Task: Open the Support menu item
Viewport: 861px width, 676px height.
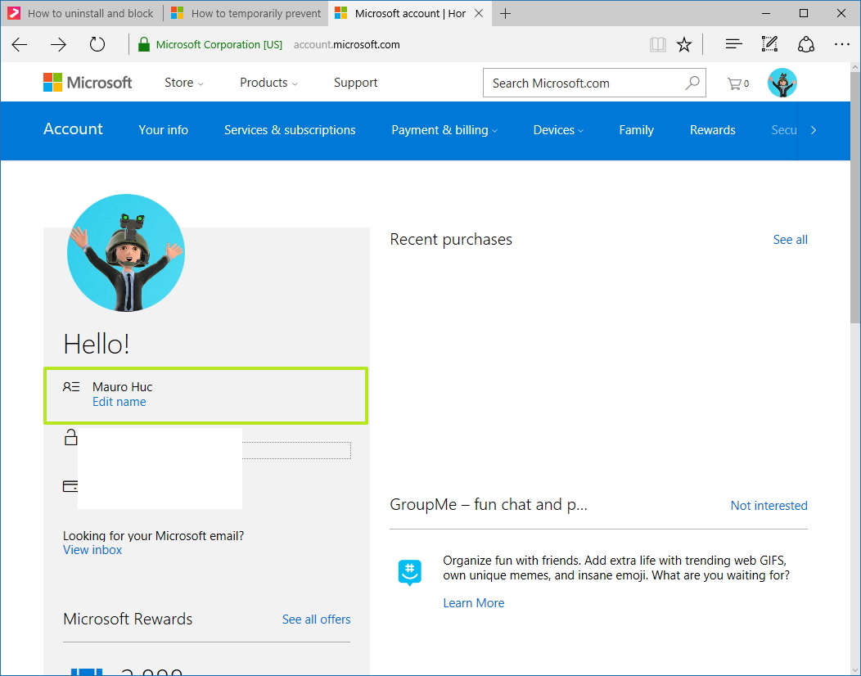Action: [x=355, y=83]
